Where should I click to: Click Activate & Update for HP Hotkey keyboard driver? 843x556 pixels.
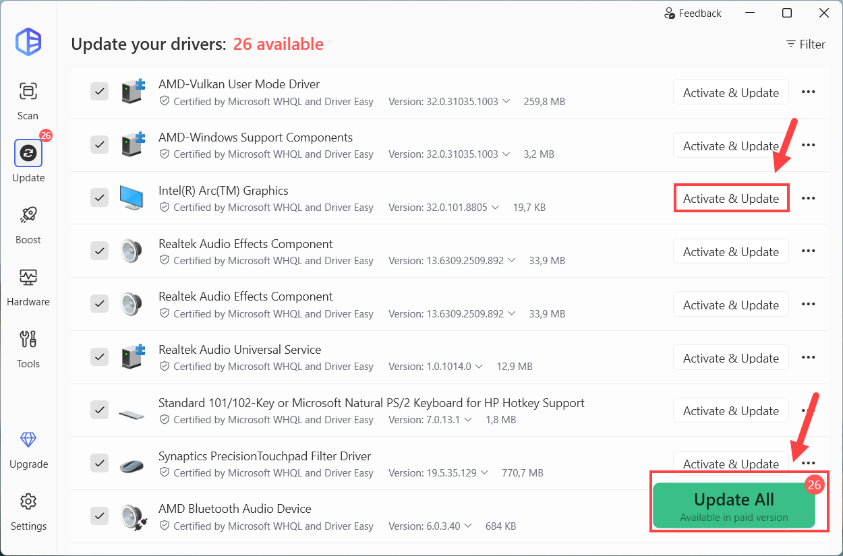[x=731, y=410]
